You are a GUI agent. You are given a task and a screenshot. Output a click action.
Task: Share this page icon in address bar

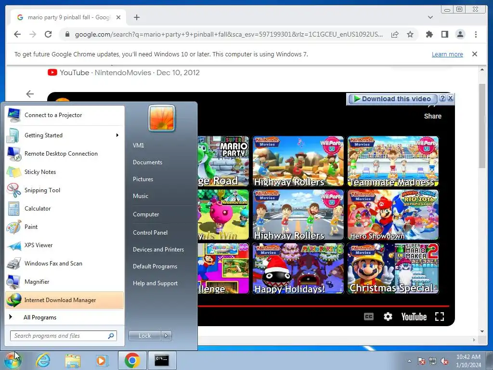coord(395,34)
